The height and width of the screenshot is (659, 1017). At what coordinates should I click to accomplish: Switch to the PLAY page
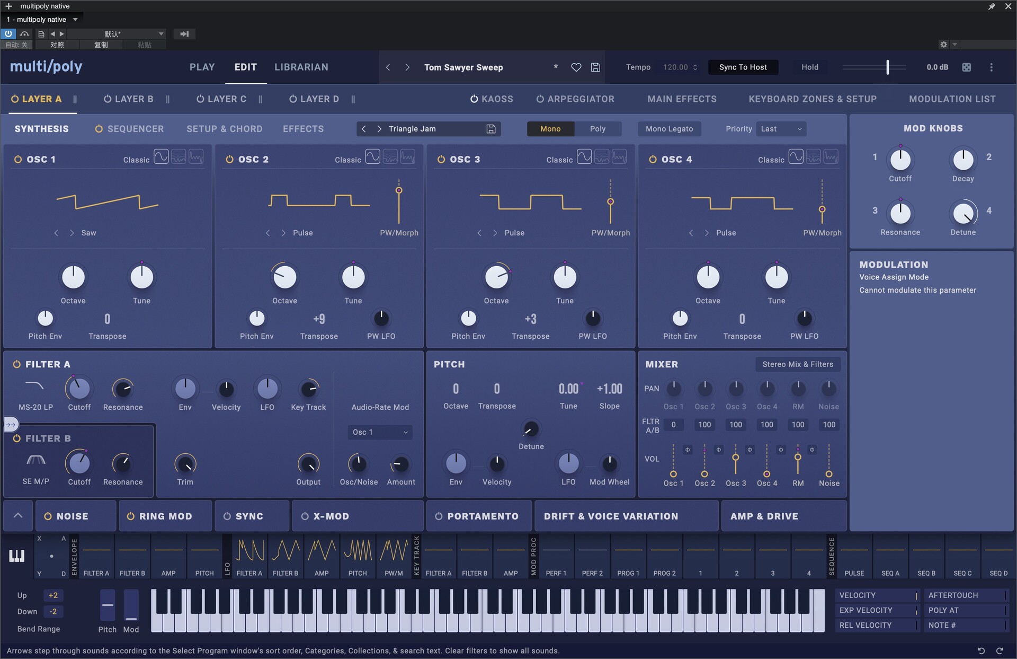click(202, 67)
